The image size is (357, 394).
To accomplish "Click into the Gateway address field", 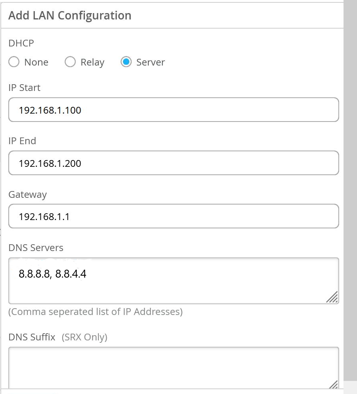I will pos(173,216).
